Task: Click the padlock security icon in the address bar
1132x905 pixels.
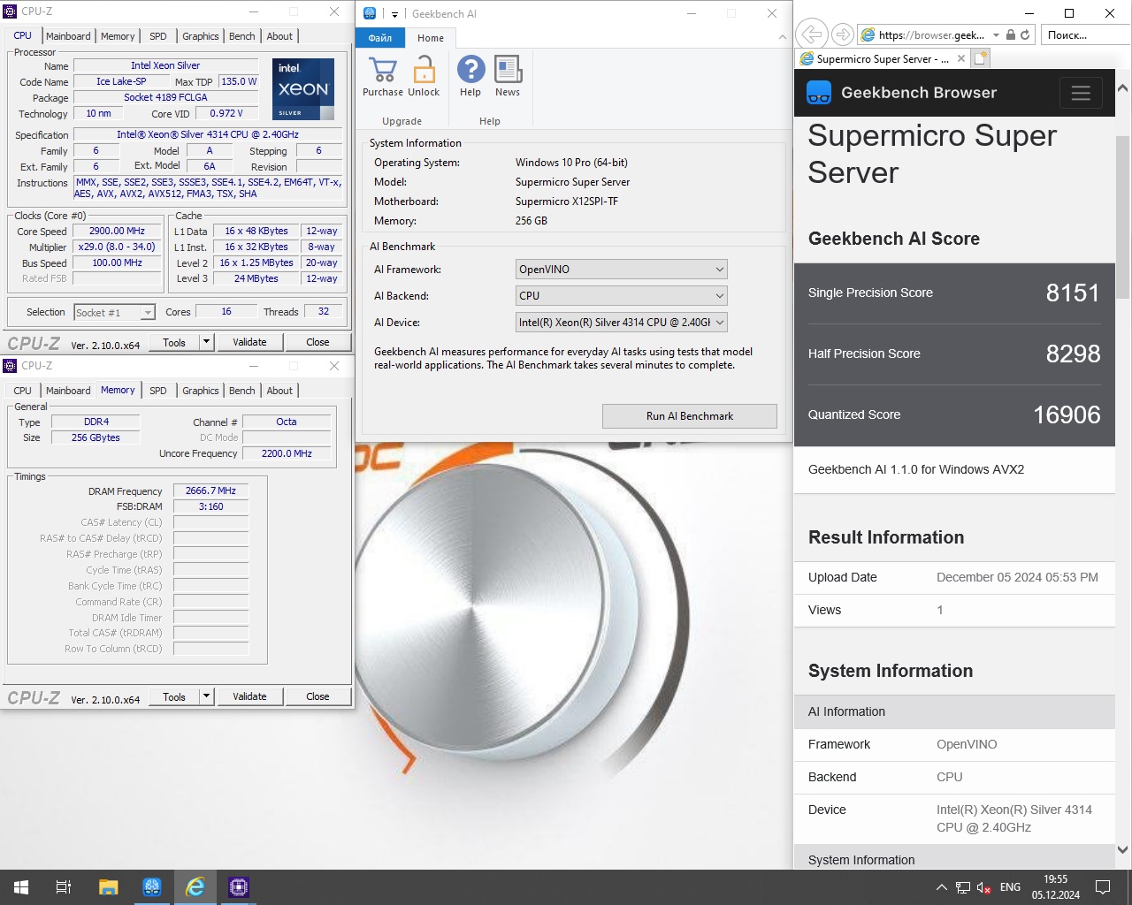Action: click(x=1010, y=34)
